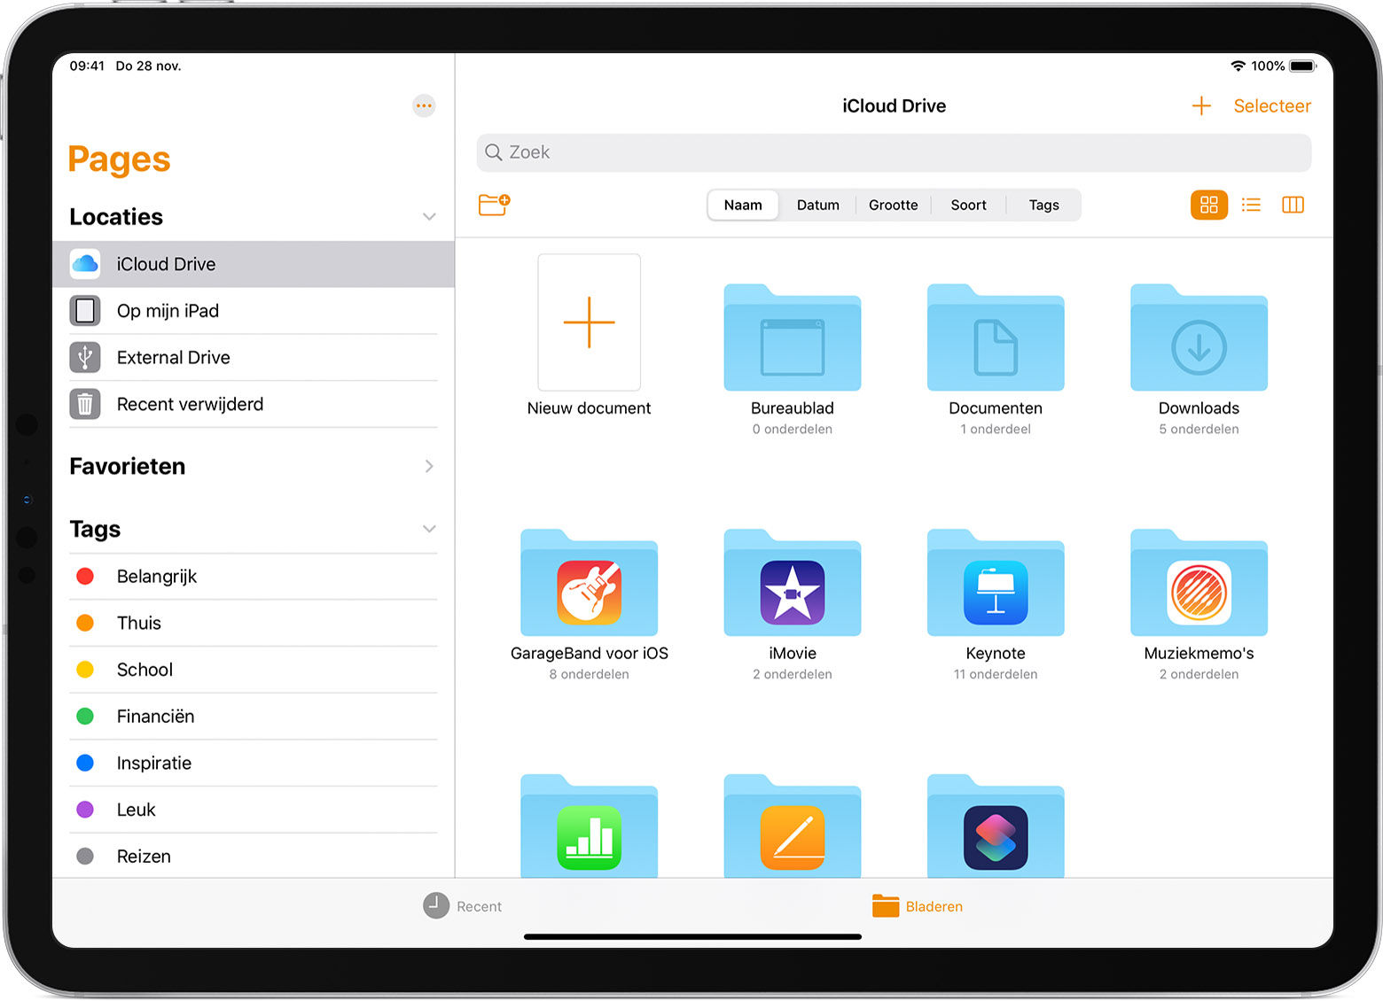Tap the plus icon beside Selecteer

(1201, 106)
